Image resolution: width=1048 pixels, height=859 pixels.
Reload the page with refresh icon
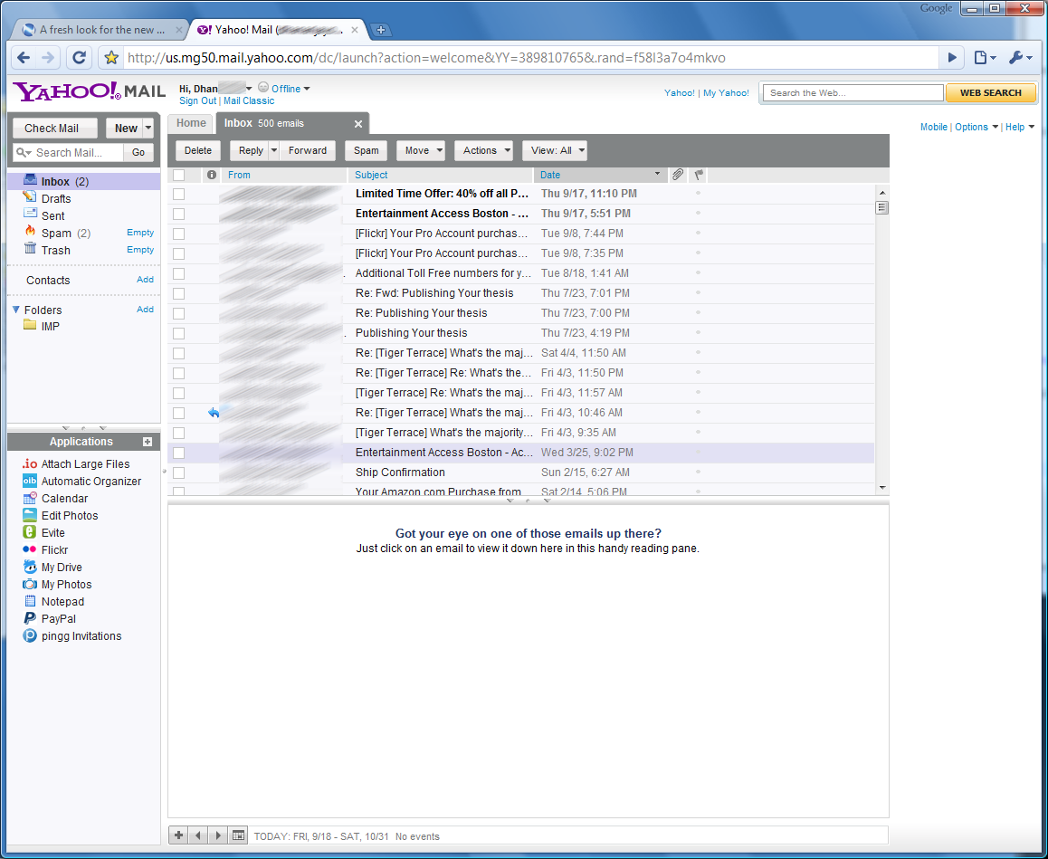pyautogui.click(x=79, y=58)
